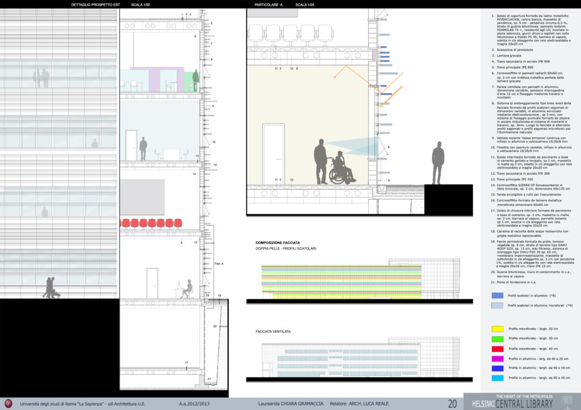This screenshot has height=410, width=581.
Task: Click the page number 20 in footer
Action: point(452,404)
